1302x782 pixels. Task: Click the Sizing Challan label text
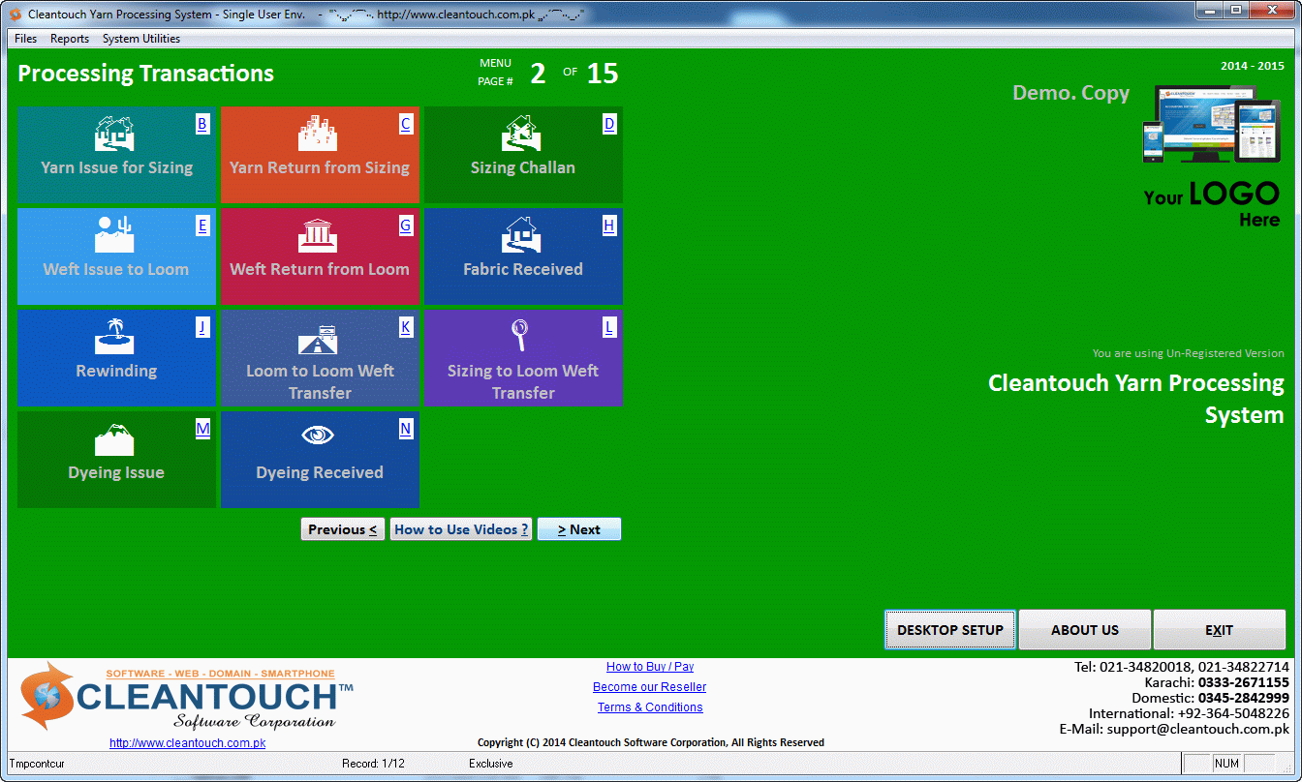523,167
